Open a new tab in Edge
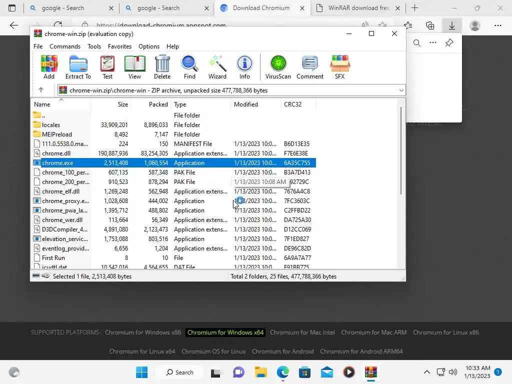This screenshot has width=512, height=384. (x=414, y=8)
